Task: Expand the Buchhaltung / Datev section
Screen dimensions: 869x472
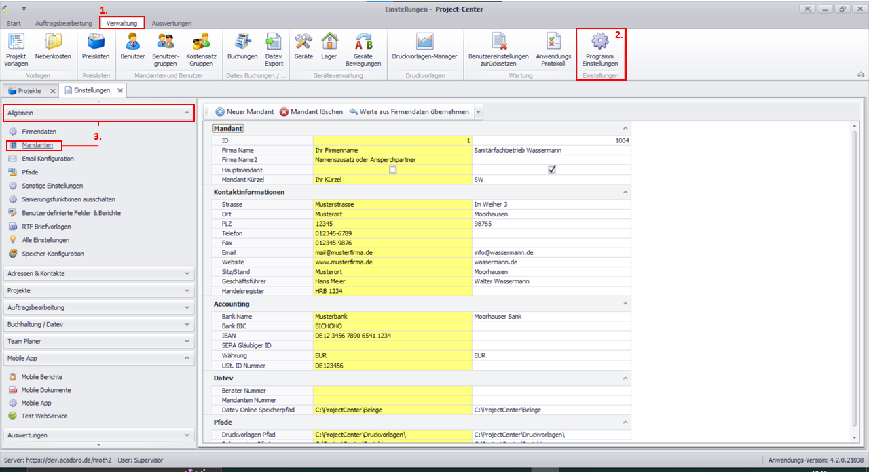Action: 98,324
